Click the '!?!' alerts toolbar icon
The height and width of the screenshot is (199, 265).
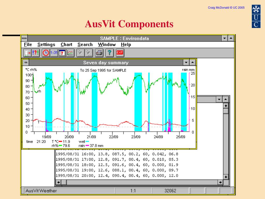35,53
